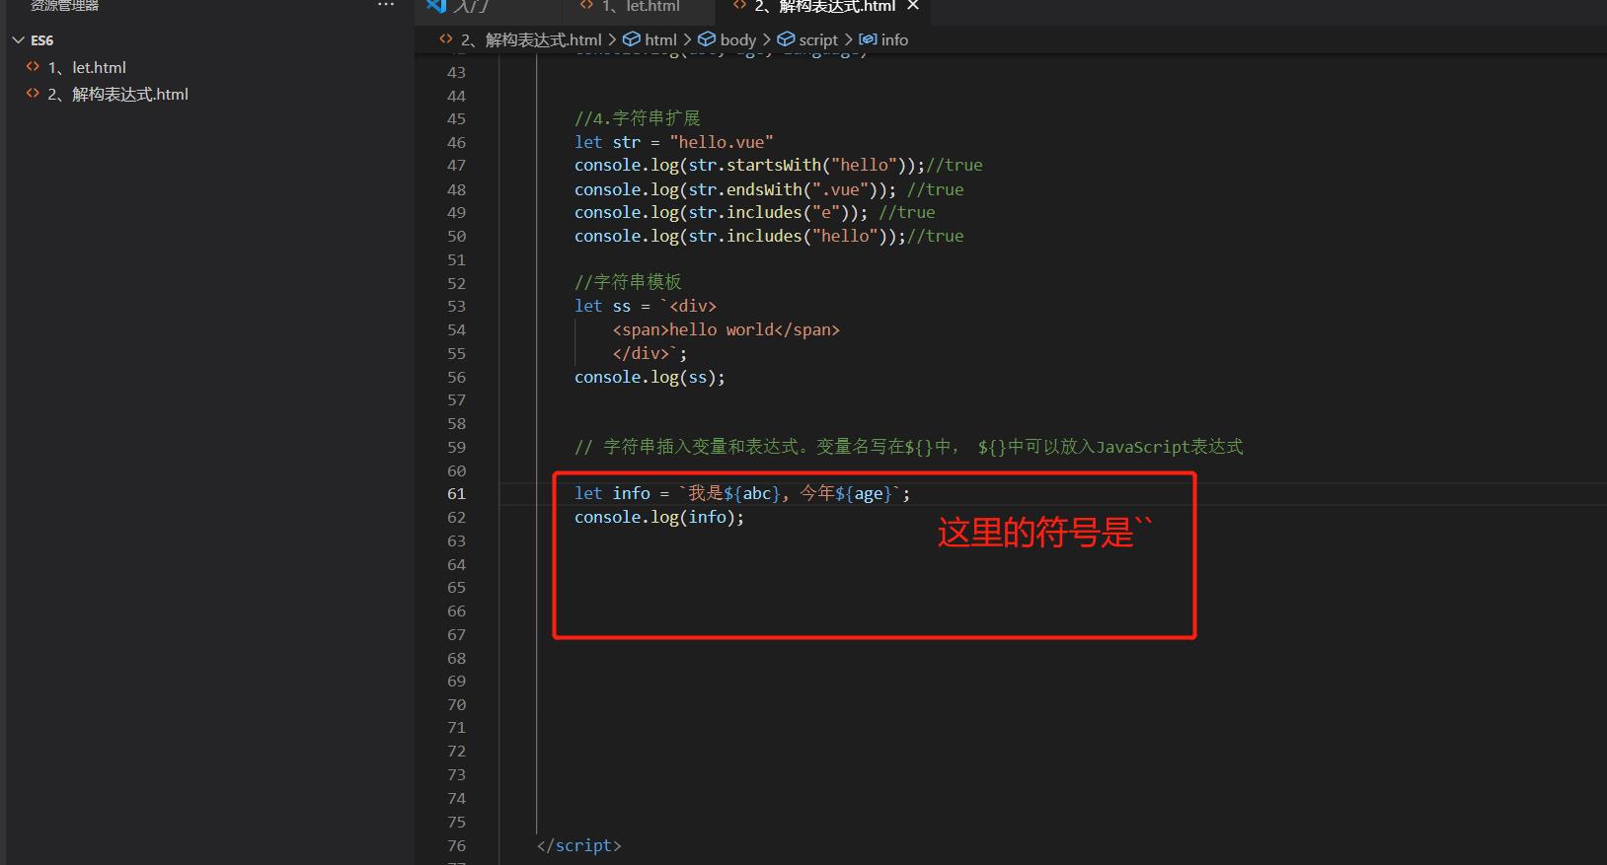Screen dimensions: 1607x865
Task: Click the comment //字符串模板
Action: click(x=628, y=282)
